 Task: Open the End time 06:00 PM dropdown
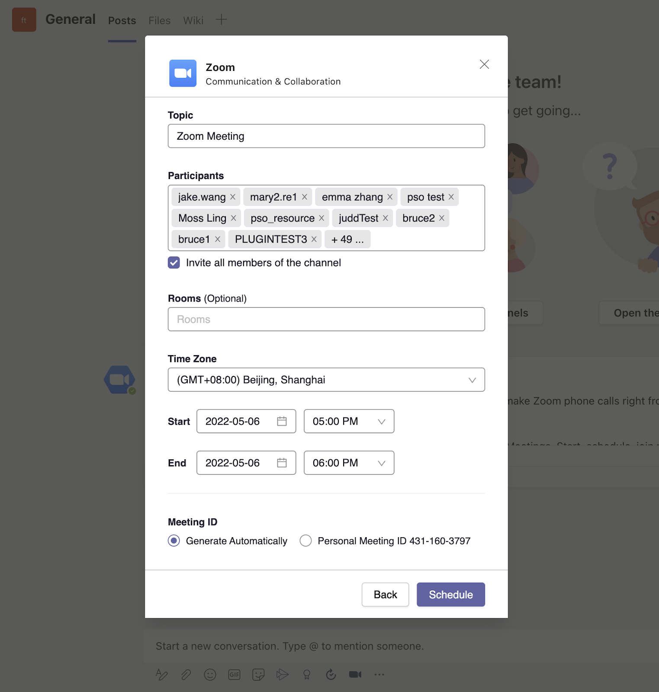coord(349,463)
